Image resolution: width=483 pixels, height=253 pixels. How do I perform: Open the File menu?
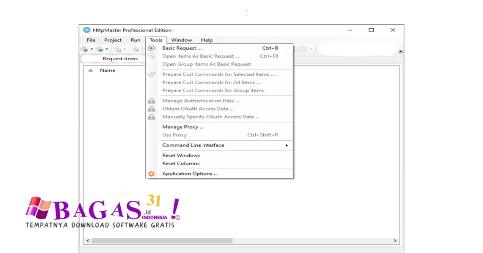tap(91, 40)
